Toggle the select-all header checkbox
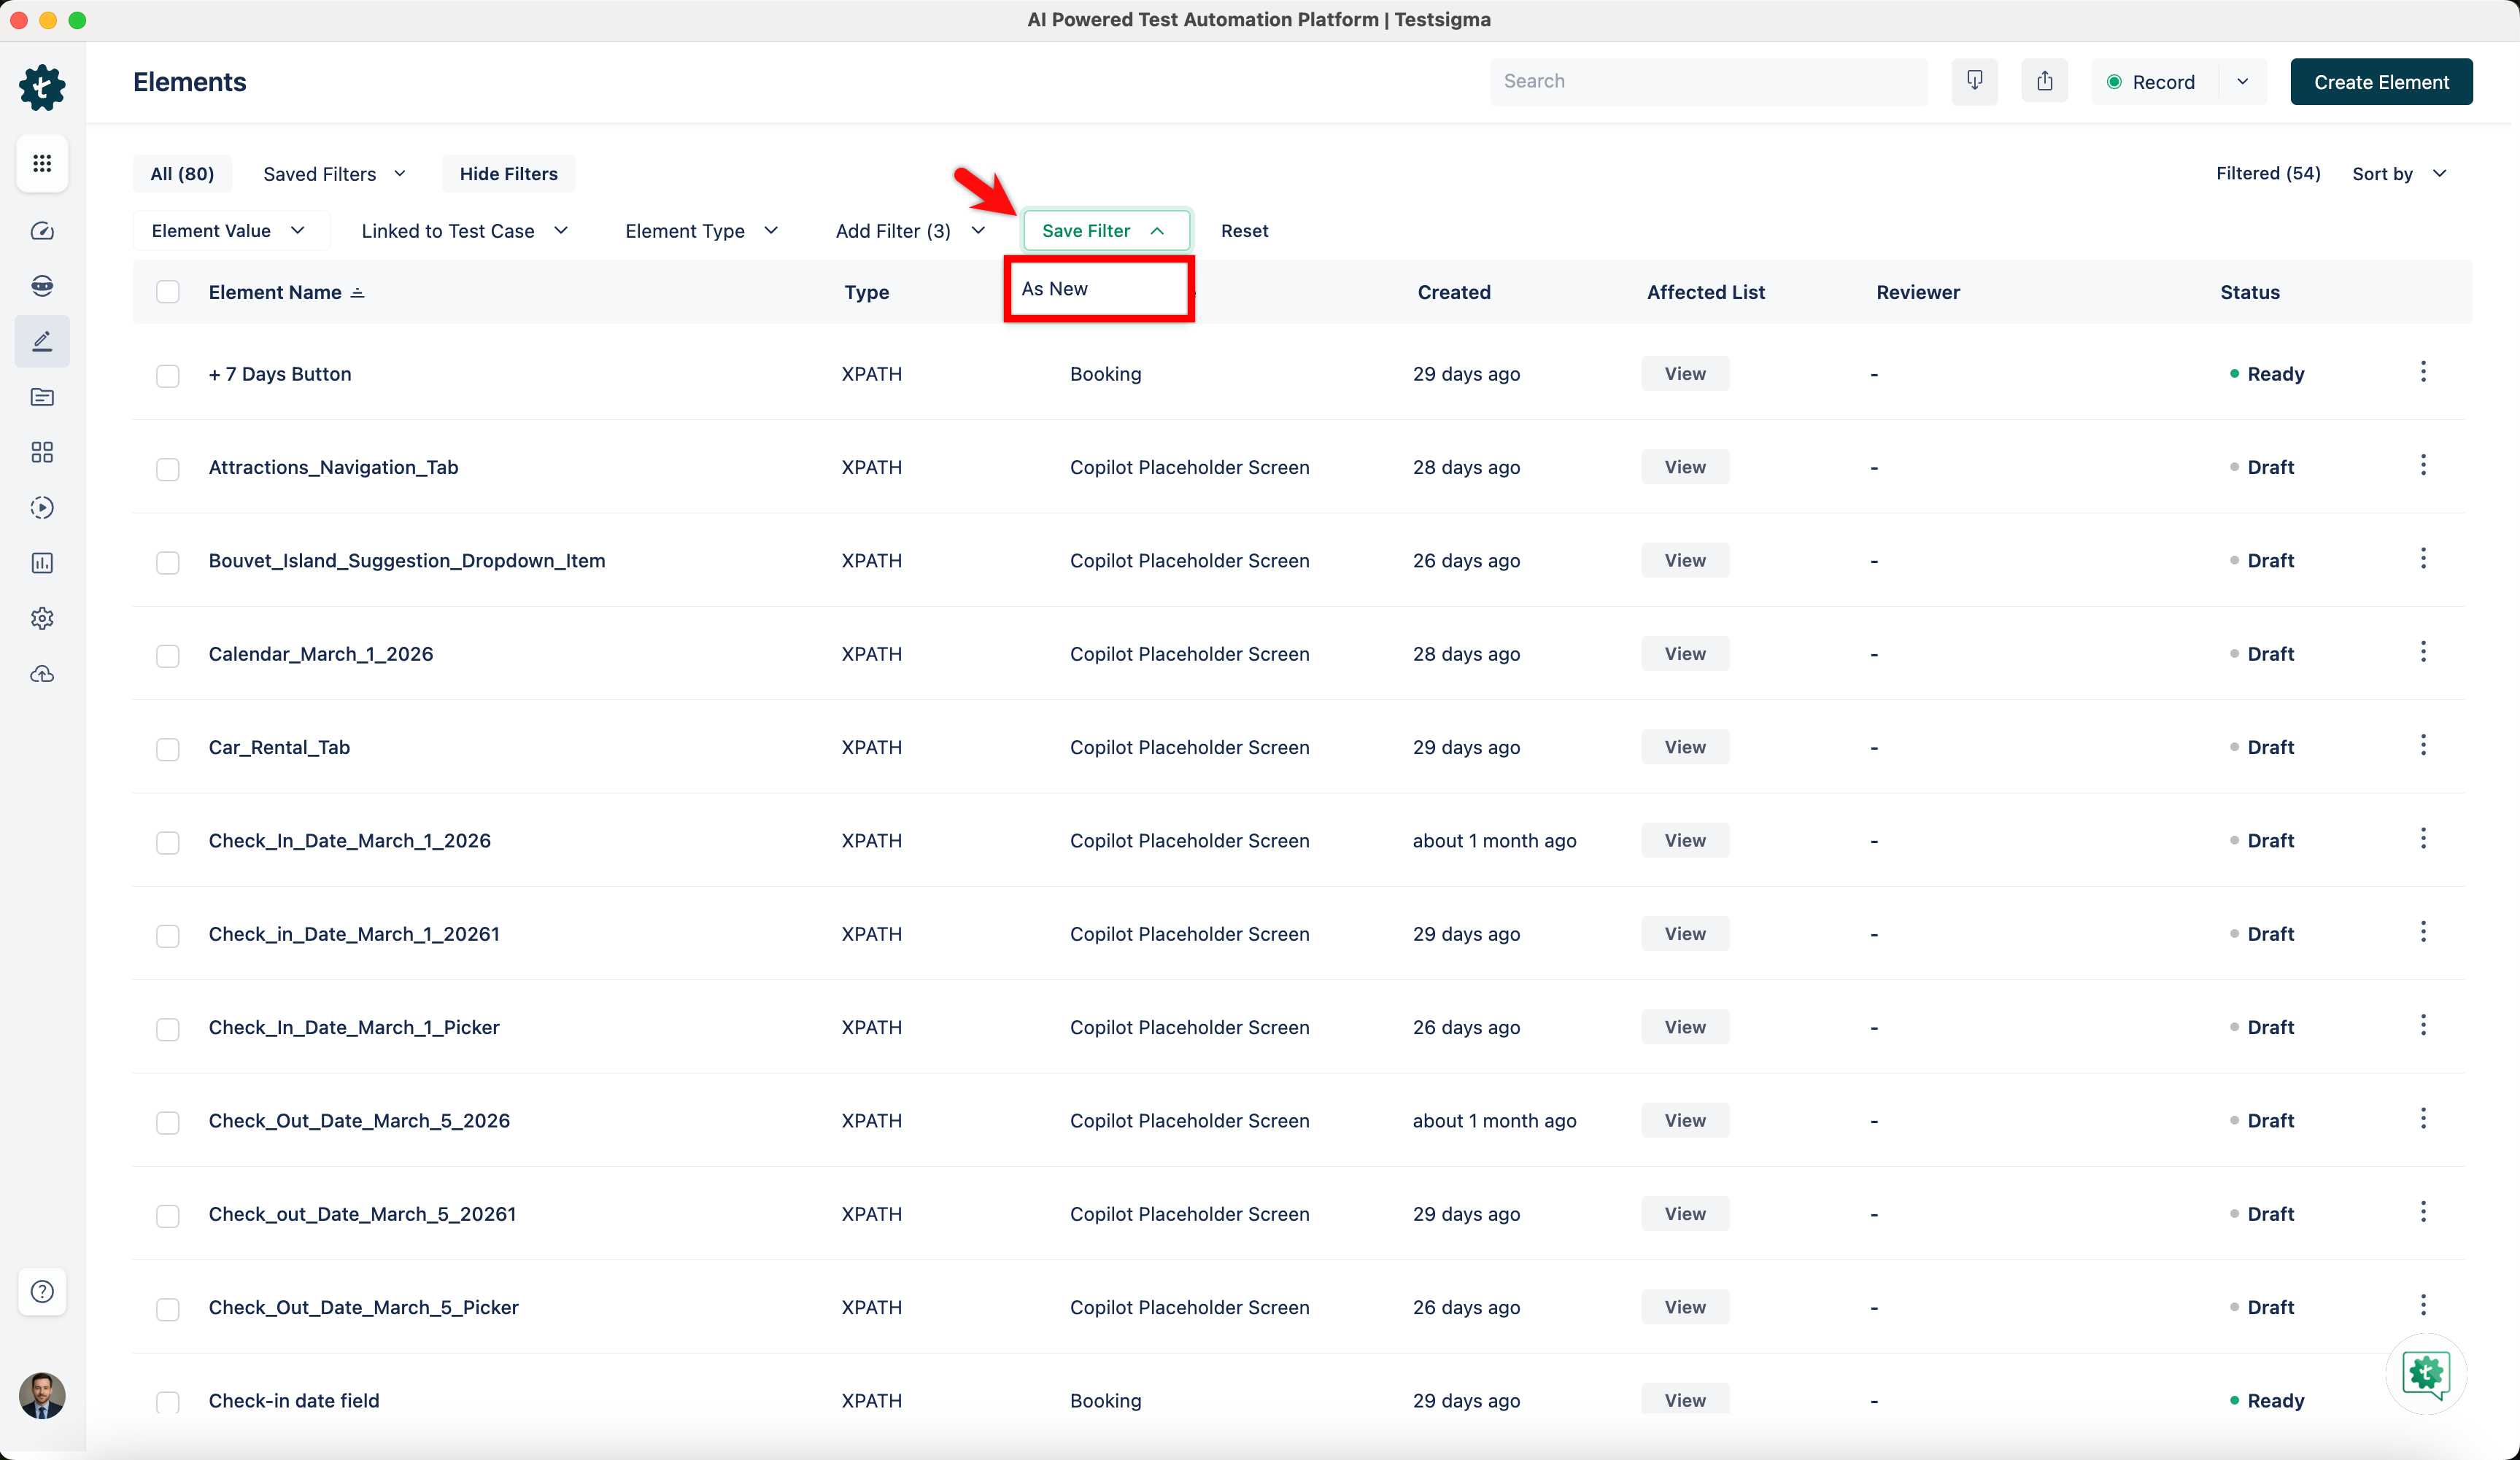This screenshot has height=1460, width=2520. 168,292
